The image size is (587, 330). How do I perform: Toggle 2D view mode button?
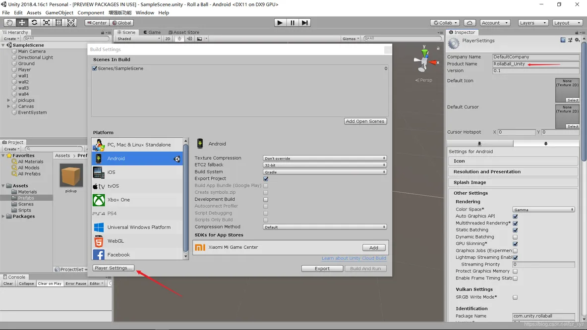click(x=168, y=39)
